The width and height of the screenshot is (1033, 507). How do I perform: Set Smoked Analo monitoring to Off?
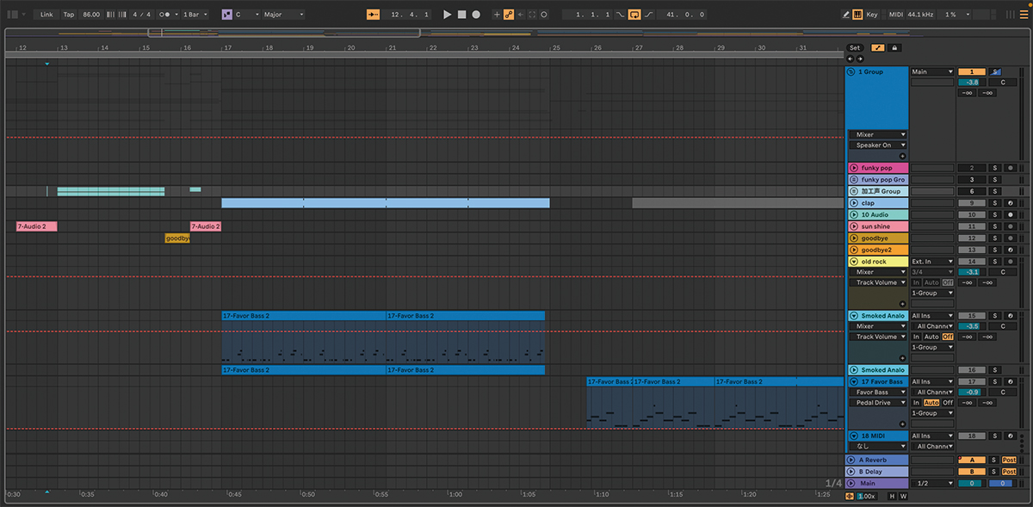coord(948,337)
